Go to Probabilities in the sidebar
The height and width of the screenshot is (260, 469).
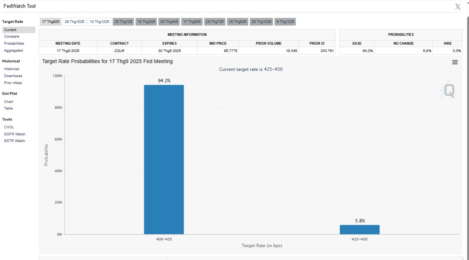(14, 43)
